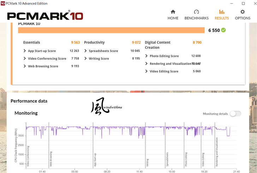Click the Digital Content Creation heading
Viewport: 257px width, 173px height.
click(157, 45)
